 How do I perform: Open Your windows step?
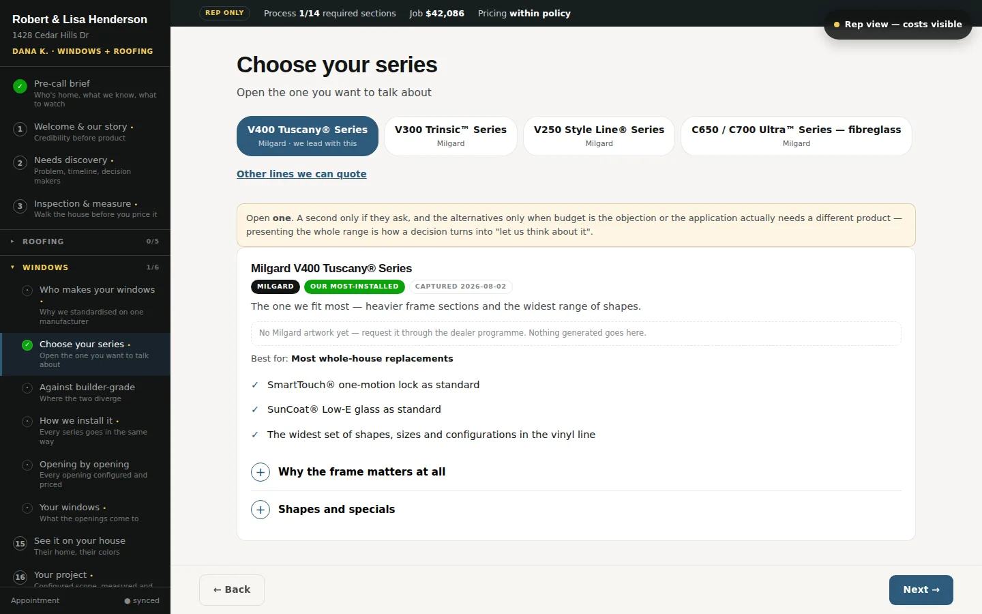tap(85, 512)
